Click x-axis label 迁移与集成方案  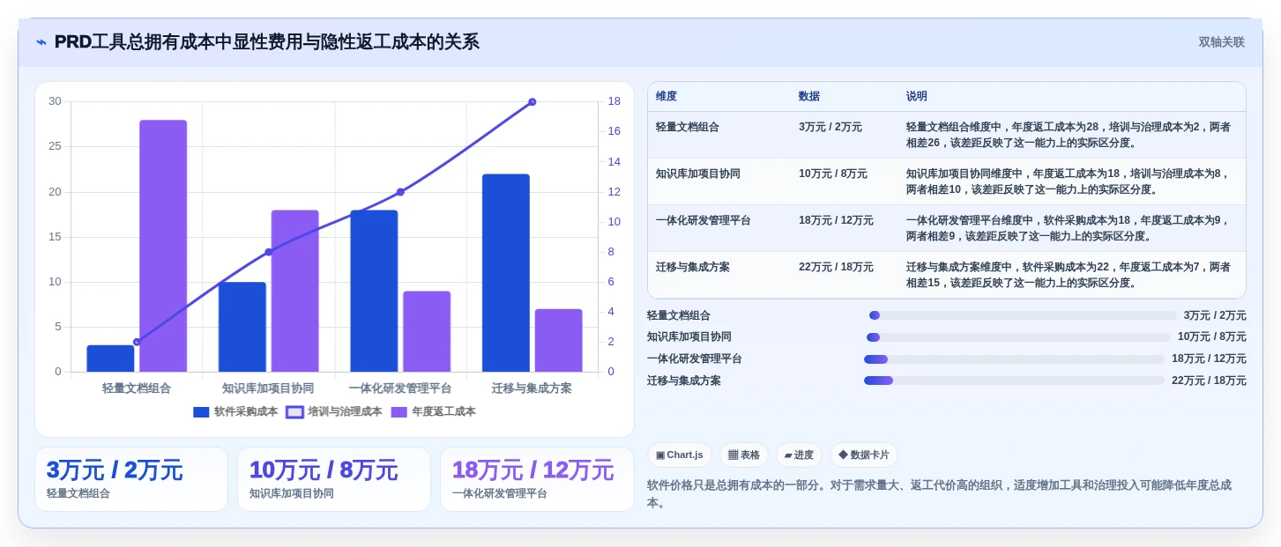[x=532, y=388]
